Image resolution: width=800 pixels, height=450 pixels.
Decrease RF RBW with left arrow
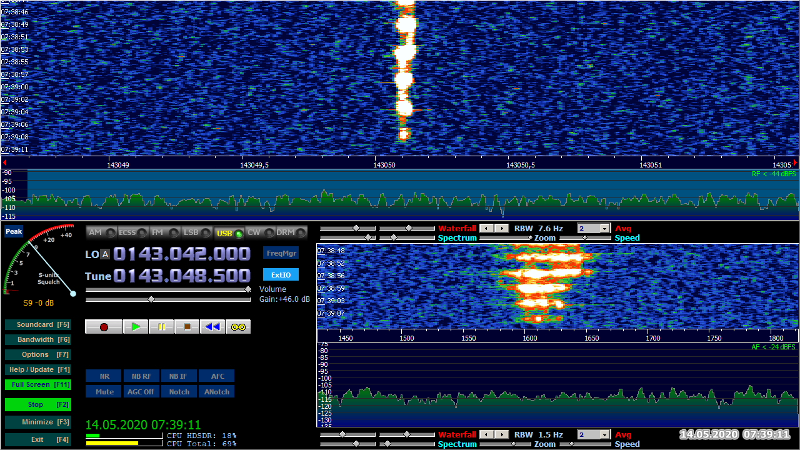487,228
